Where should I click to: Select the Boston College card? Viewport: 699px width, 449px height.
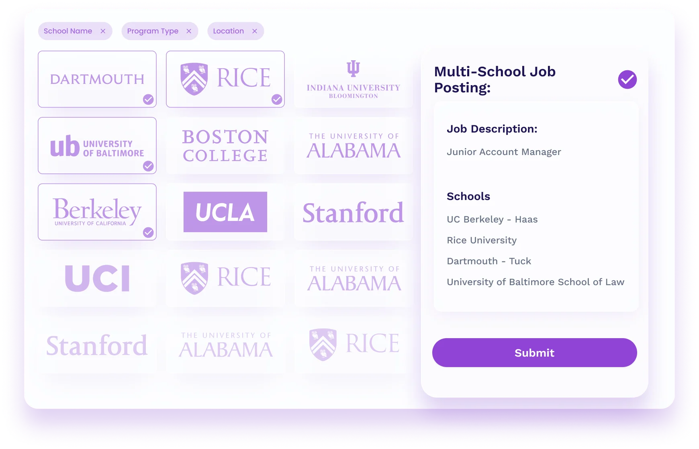(x=225, y=146)
